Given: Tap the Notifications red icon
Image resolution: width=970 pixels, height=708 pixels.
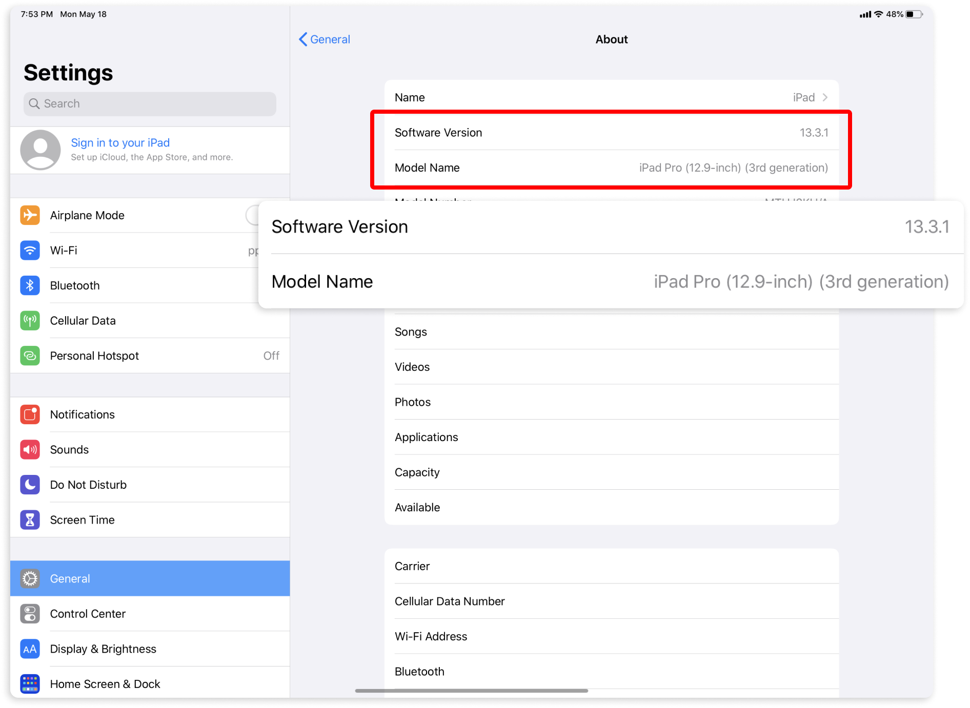Looking at the screenshot, I should click(x=30, y=414).
